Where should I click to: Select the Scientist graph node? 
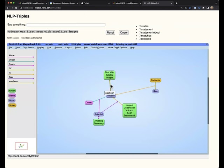99,114
